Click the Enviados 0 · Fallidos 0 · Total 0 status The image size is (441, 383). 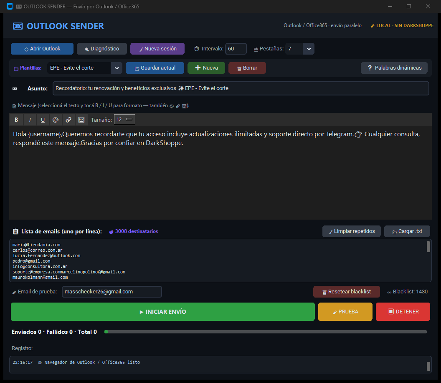(54, 332)
